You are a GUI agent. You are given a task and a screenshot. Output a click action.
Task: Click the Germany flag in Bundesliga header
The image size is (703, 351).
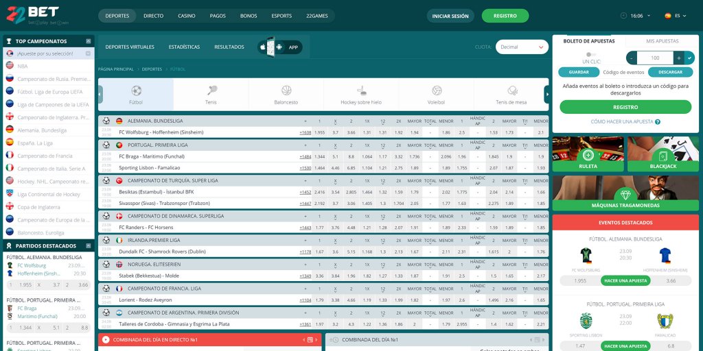(x=119, y=121)
